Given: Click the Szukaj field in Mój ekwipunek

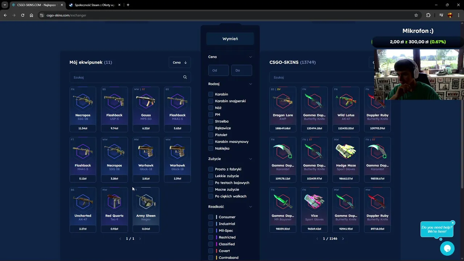Looking at the screenshot, I should pyautogui.click(x=130, y=77).
